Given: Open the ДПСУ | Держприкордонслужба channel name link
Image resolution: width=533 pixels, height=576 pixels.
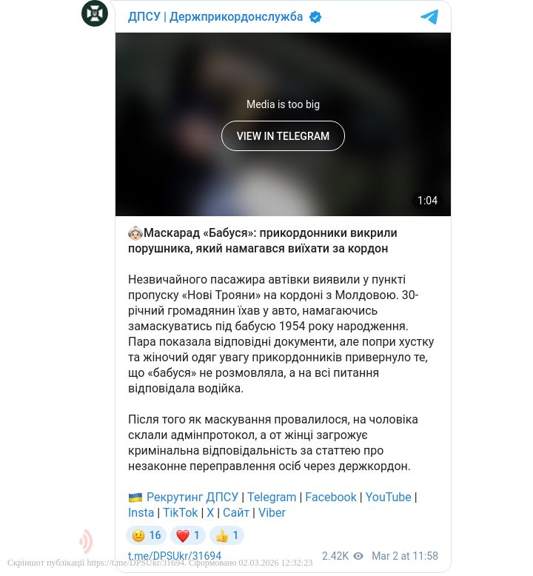Looking at the screenshot, I should [215, 17].
